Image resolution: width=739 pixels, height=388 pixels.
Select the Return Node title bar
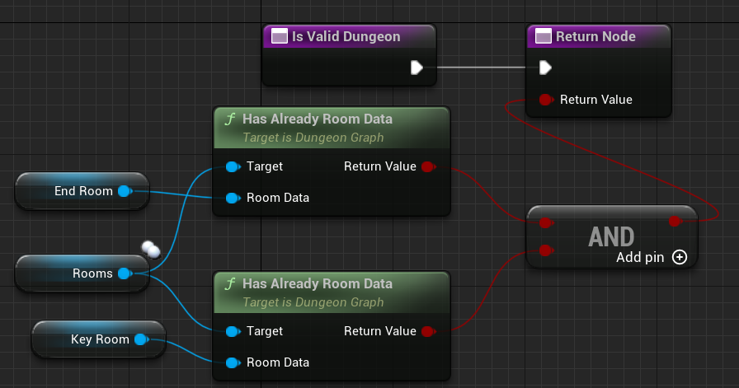594,36
